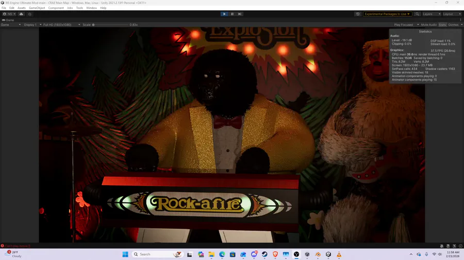
Task: Open Brave browser from taskbar
Action: [x=275, y=254]
